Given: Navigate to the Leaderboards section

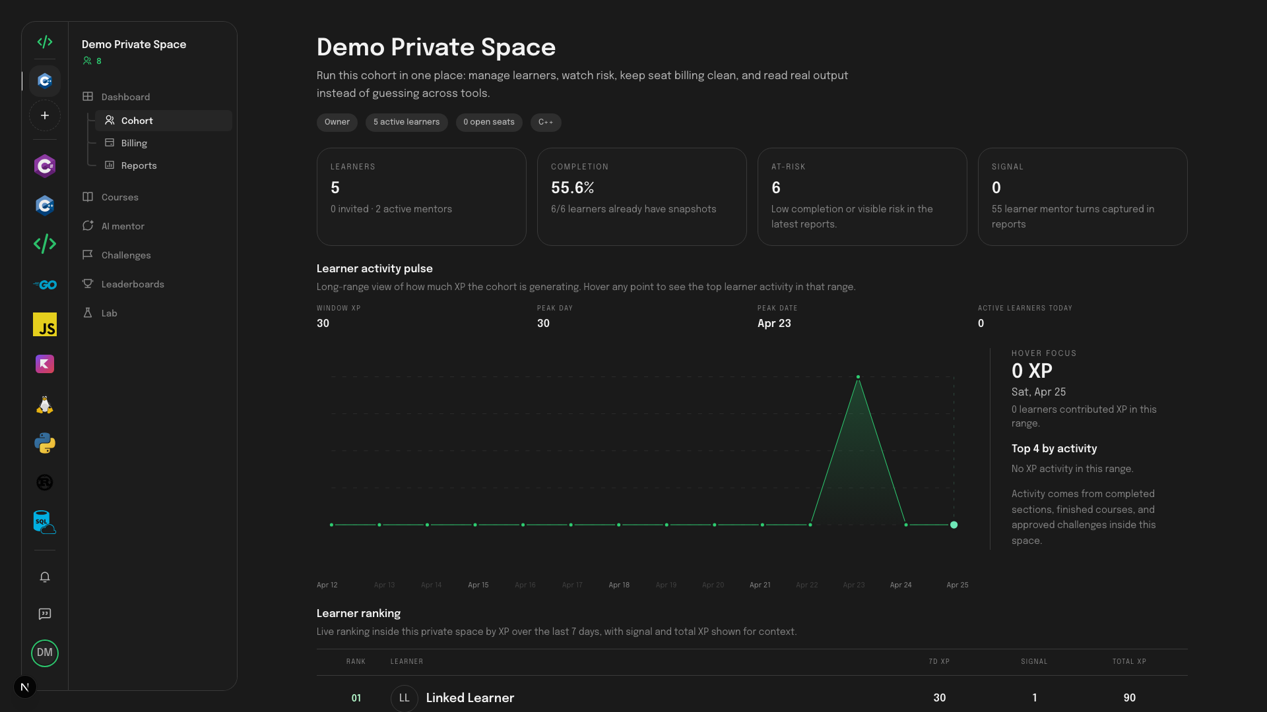Looking at the screenshot, I should (132, 284).
